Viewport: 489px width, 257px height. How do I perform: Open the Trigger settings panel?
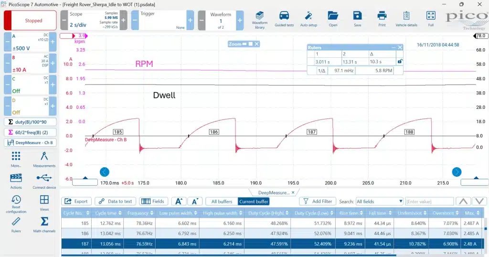pos(162,20)
